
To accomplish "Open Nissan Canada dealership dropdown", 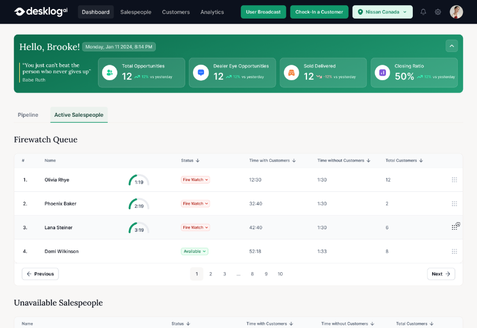I will (382, 12).
